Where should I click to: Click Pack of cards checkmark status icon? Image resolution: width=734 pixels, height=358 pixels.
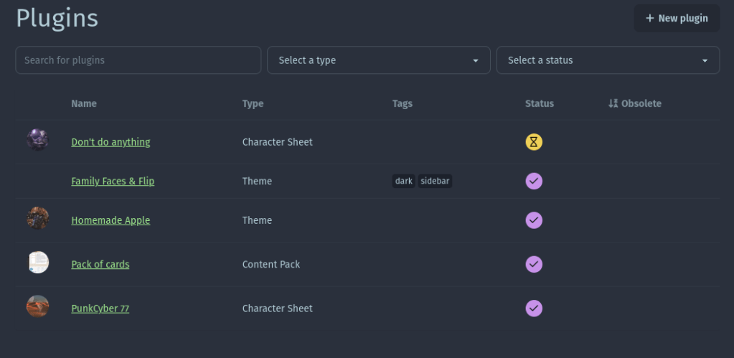pos(534,265)
